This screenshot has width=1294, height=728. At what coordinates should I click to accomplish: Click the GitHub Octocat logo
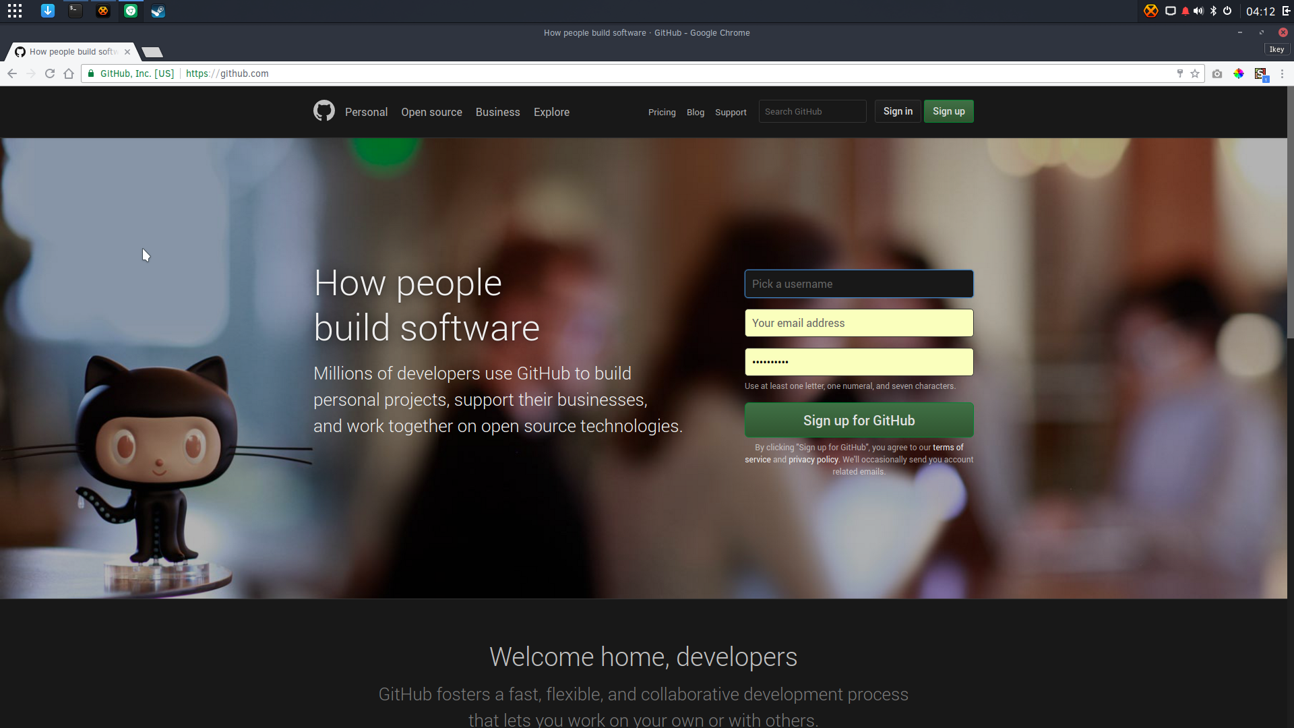(x=324, y=111)
